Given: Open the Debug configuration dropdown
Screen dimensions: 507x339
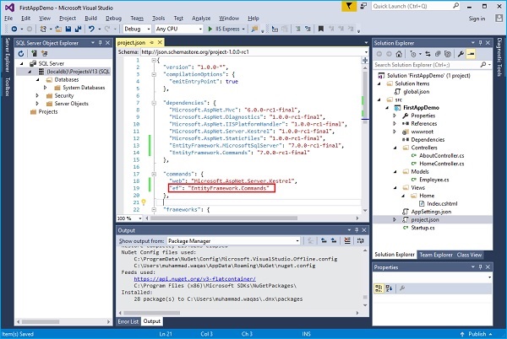Looking at the screenshot, I should click(137, 28).
